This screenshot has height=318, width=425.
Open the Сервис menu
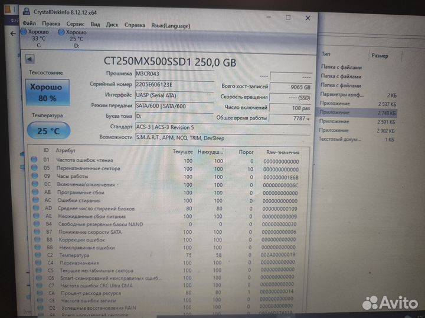click(x=76, y=24)
